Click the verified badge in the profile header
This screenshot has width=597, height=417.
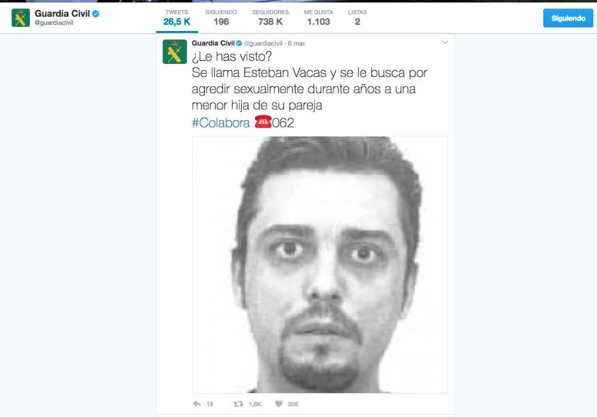tap(96, 14)
